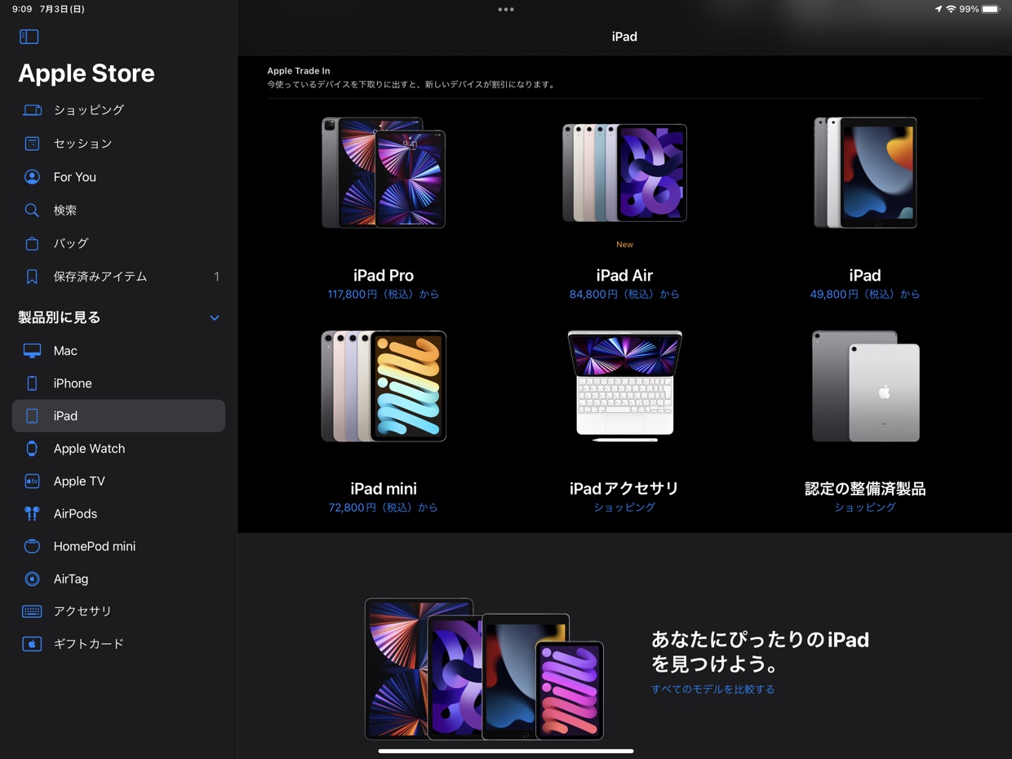Screen dimensions: 1012x759
Task: Open the iPad Air product image
Action: [x=624, y=173]
